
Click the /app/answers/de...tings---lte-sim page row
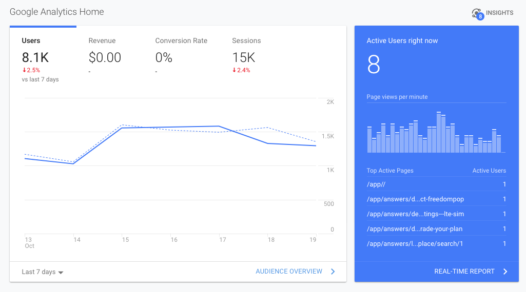(x=436, y=214)
